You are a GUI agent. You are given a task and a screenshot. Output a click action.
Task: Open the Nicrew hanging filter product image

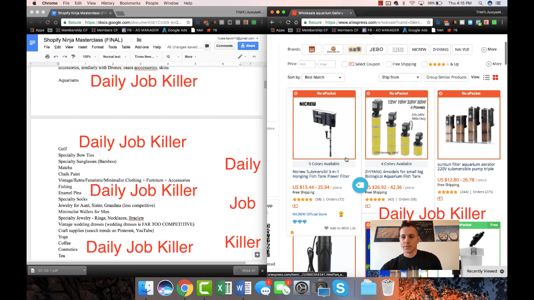(324, 127)
